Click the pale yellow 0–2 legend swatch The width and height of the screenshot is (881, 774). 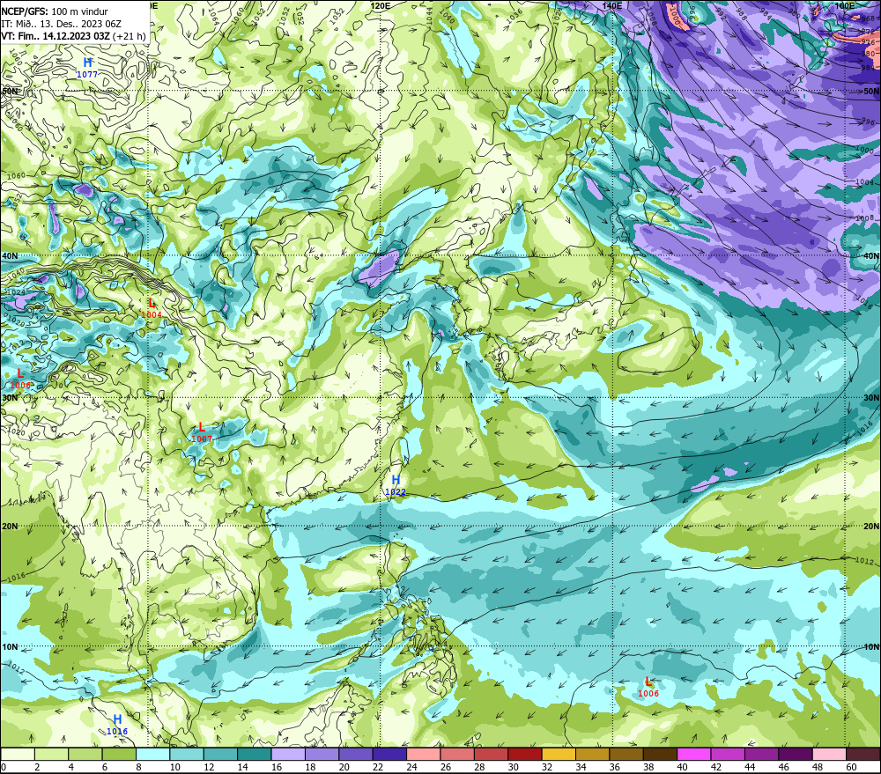[x=18, y=754]
